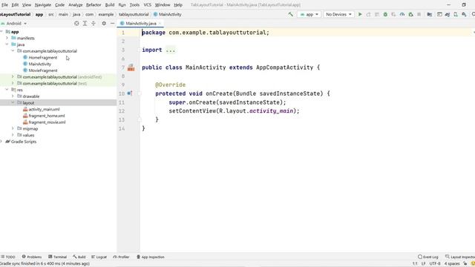Expand the manifests folder
This screenshot has height=267, width=475.
(7, 38)
